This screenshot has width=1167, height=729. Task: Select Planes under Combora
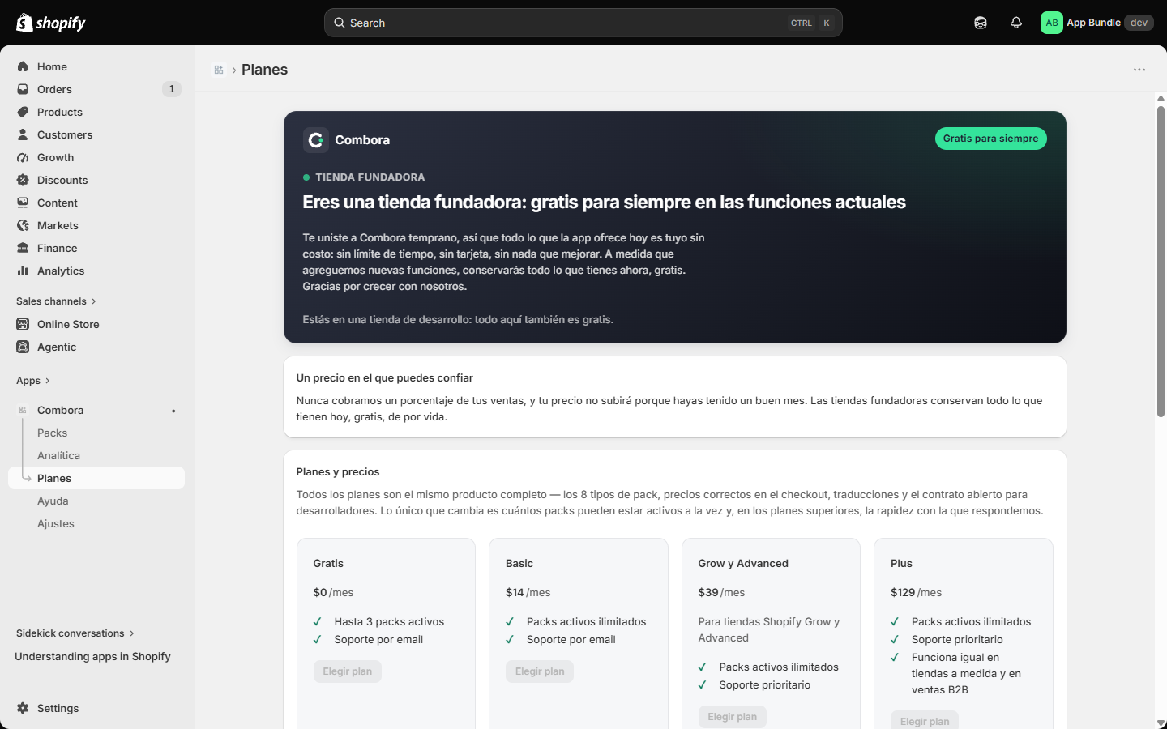pos(96,478)
